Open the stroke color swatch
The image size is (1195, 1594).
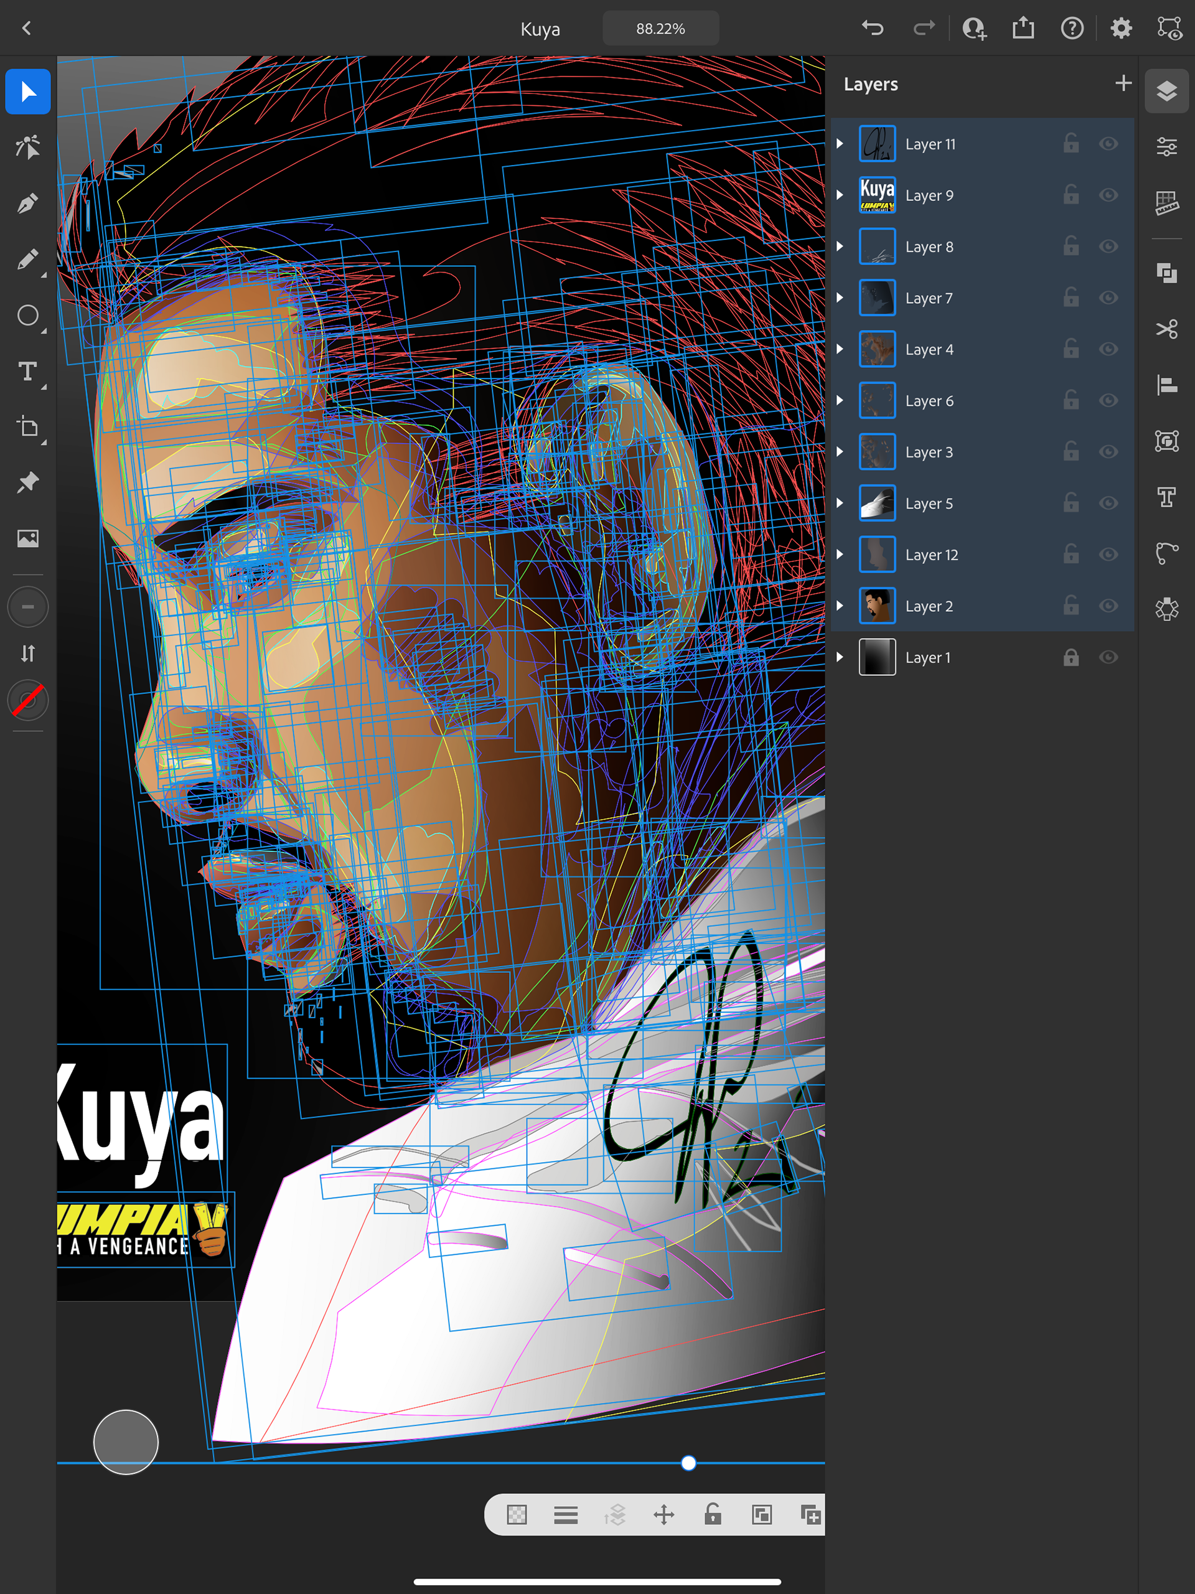click(x=28, y=700)
